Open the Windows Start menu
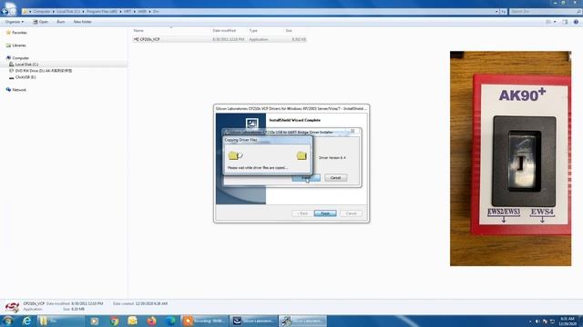This screenshot has height=327, width=583. [x=8, y=321]
